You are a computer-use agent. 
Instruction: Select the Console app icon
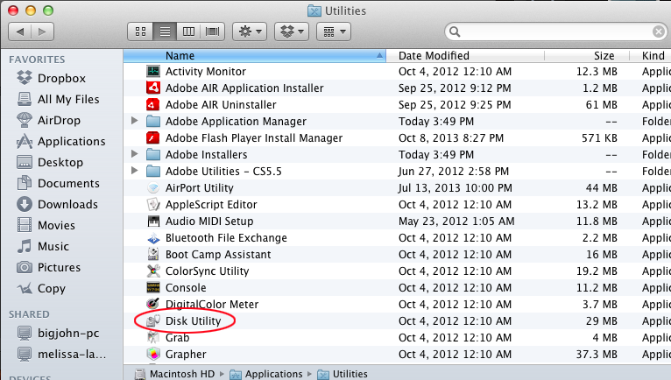click(x=153, y=288)
